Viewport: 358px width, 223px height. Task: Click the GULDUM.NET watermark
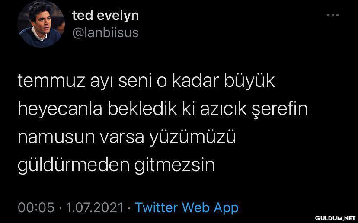pos(335,218)
